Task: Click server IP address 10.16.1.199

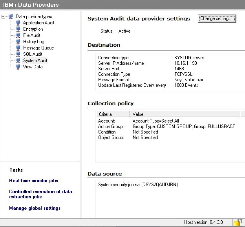Action: tap(185, 63)
